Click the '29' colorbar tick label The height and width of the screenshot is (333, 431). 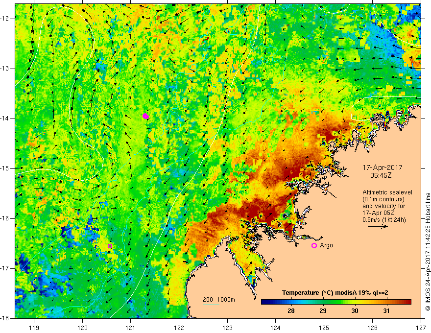[323, 311]
